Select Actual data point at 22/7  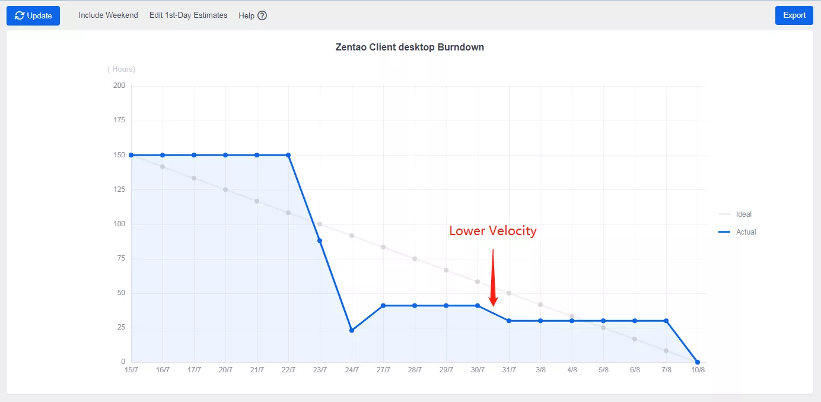pyautogui.click(x=288, y=155)
